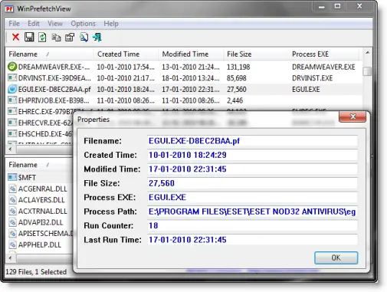Image resolution: width=387 pixels, height=292 pixels.
Task: Open the Help menu
Action: click(x=111, y=24)
